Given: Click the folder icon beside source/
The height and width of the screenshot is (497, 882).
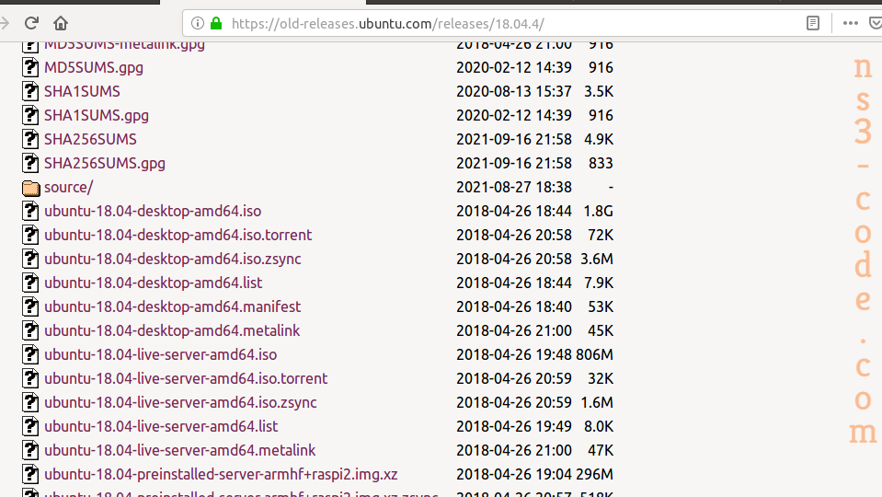Looking at the screenshot, I should 31,188.
